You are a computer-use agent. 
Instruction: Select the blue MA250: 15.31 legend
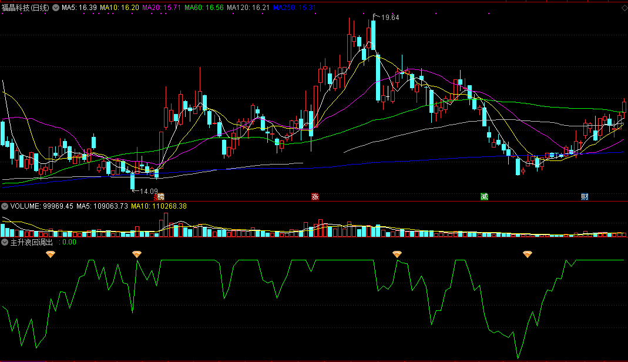click(x=294, y=8)
